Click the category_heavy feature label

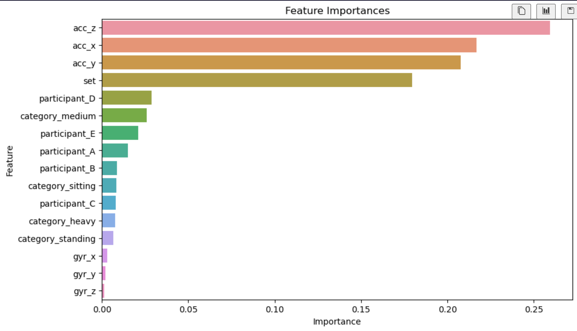[62, 221]
